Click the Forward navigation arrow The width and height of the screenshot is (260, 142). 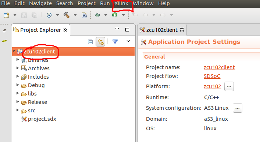coord(163,15)
